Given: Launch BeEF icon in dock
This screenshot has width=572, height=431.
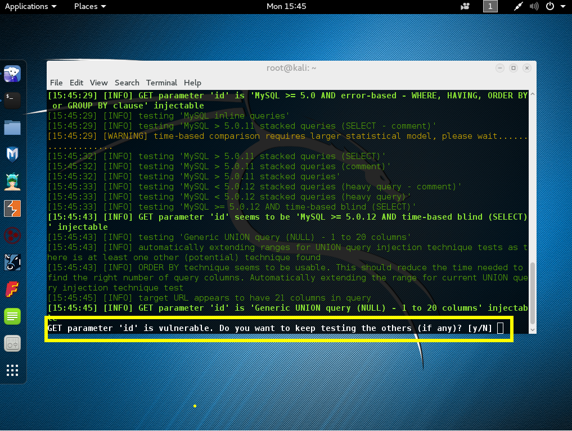Looking at the screenshot, I should [12, 262].
